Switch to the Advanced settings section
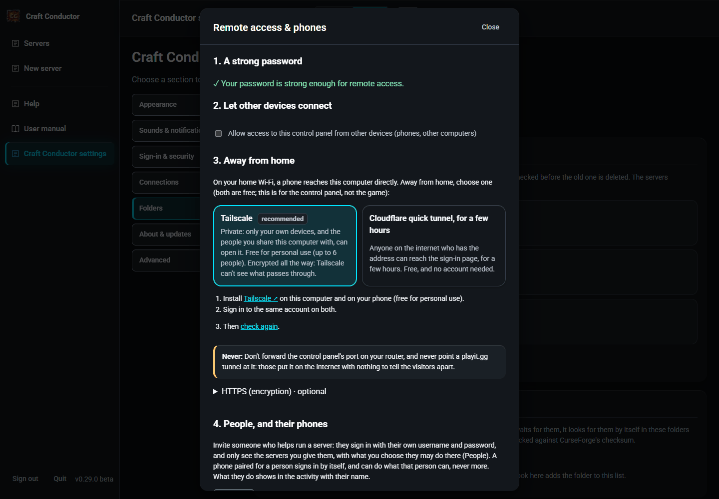The height and width of the screenshot is (499, 719). click(166, 260)
